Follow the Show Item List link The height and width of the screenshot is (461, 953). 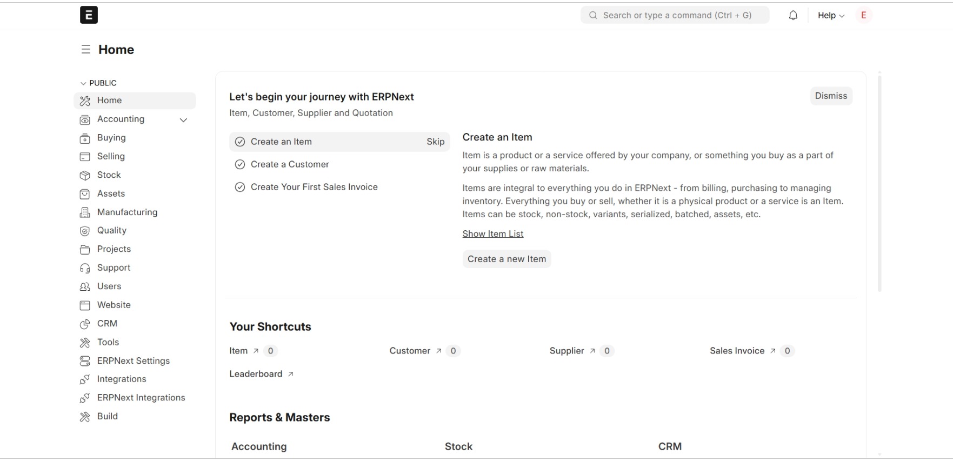coord(493,233)
